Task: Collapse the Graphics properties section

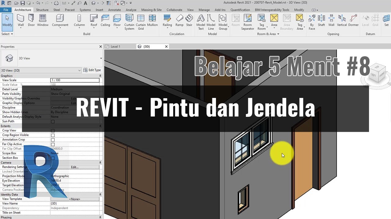Action: click(100, 76)
